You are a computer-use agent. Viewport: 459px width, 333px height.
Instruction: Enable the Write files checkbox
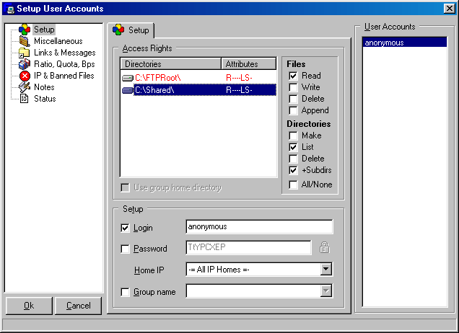coord(294,87)
